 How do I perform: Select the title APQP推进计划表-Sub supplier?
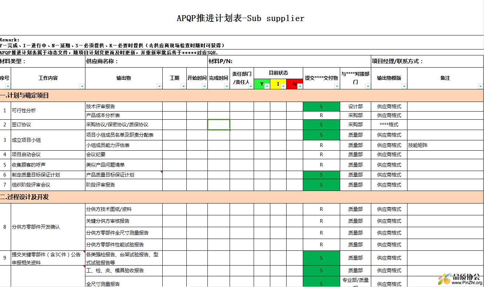point(241,18)
